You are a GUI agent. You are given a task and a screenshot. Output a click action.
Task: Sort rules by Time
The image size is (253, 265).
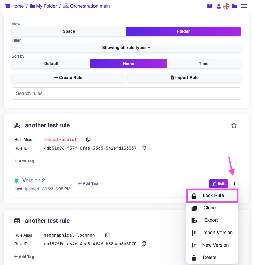tap(203, 64)
